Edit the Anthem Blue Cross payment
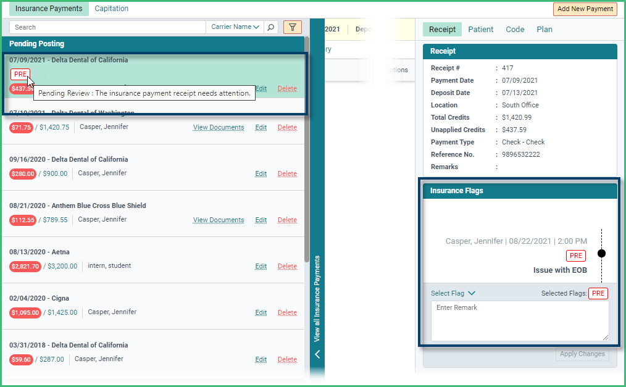The image size is (626, 387). pyautogui.click(x=261, y=220)
